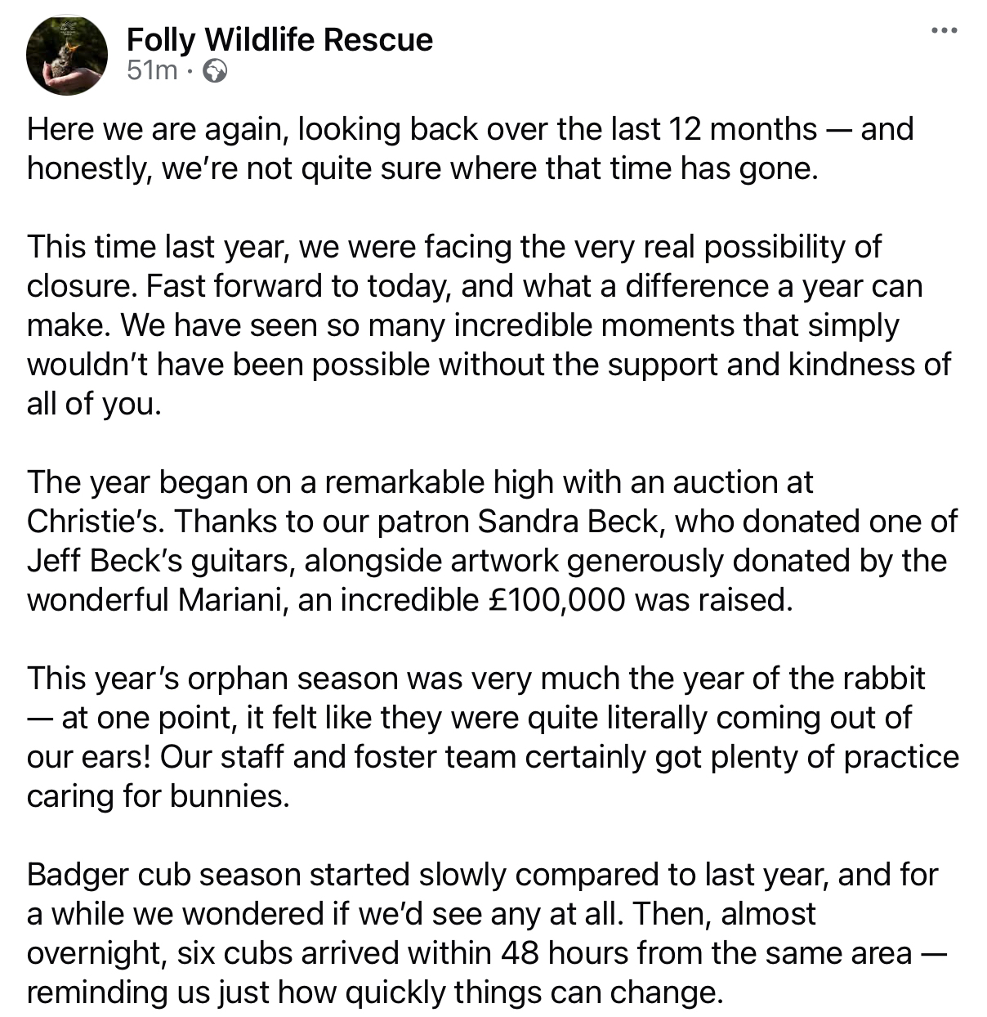Click the paragraph starting "This time last year"
The width and height of the screenshot is (987, 1017).
tap(489, 325)
